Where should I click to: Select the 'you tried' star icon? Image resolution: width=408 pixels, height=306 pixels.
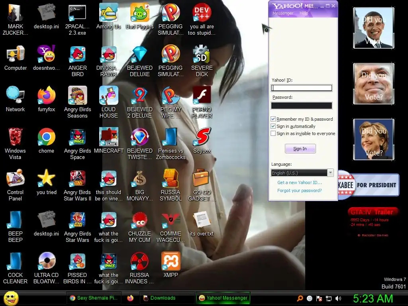[46, 182]
